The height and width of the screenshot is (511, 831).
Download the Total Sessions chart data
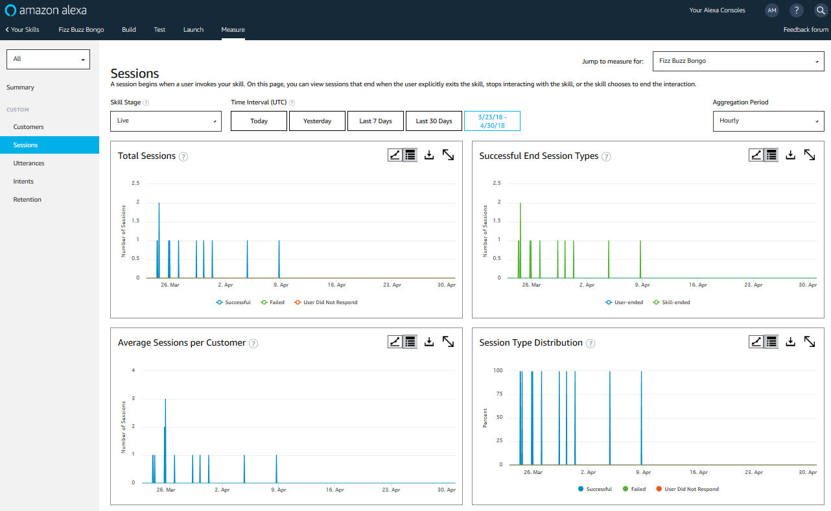coord(428,155)
